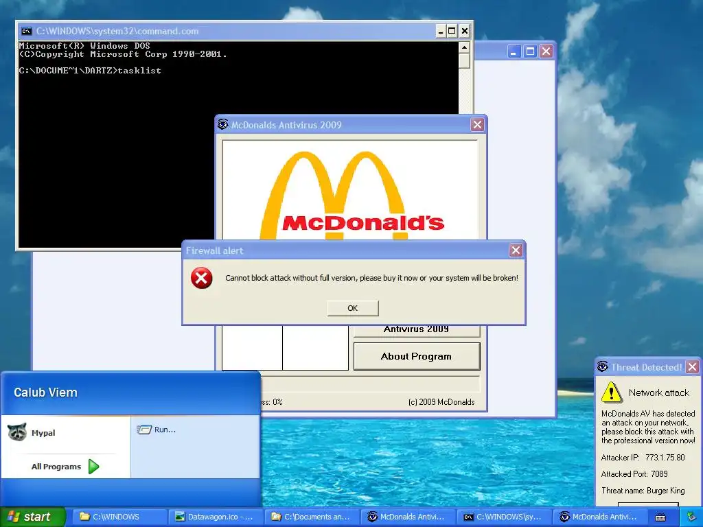
Task: Close the Firewall alert dialog
Action: pyautogui.click(x=516, y=250)
